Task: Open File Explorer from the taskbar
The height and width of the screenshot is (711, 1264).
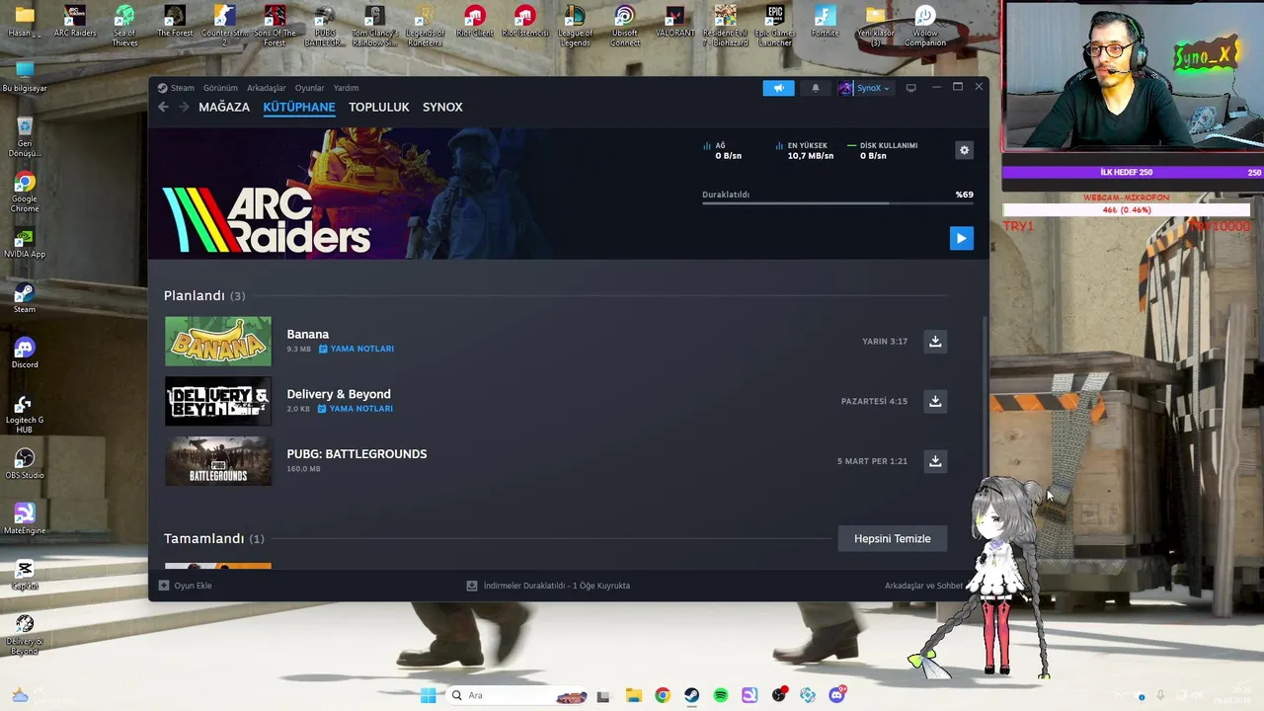Action: [x=633, y=695]
